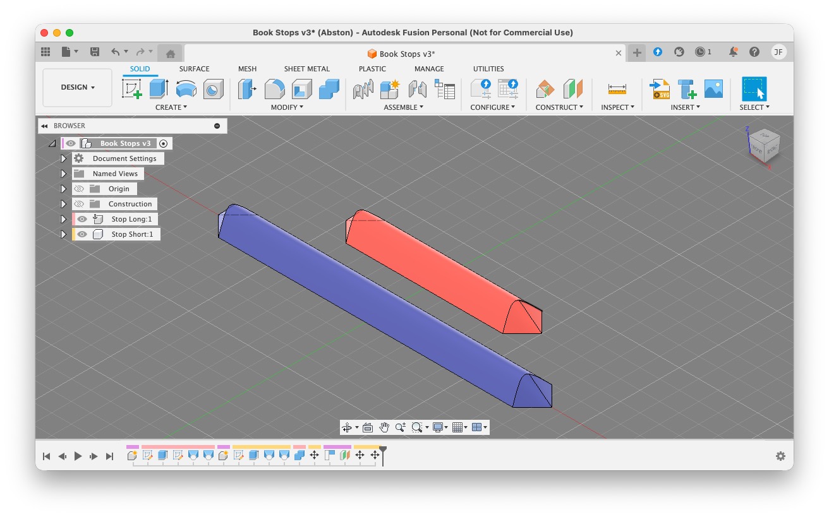Screen dimensions: 829x517
Task: Switch to the UTILITIES tab
Action: pyautogui.click(x=488, y=69)
